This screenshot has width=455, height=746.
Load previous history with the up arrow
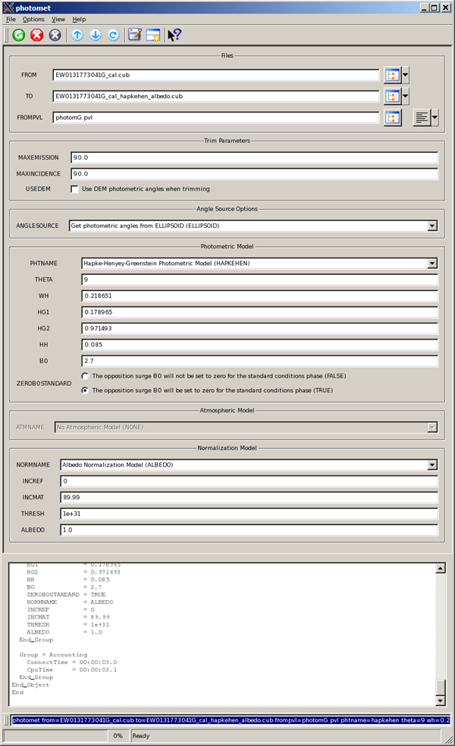tap(77, 35)
